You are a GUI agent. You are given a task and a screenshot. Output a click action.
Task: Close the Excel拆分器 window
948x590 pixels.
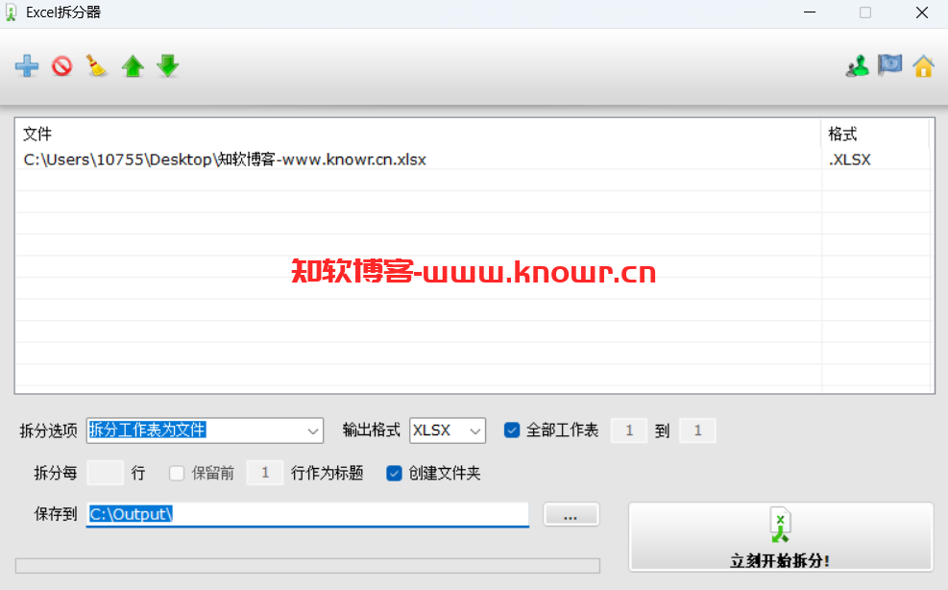tap(921, 12)
